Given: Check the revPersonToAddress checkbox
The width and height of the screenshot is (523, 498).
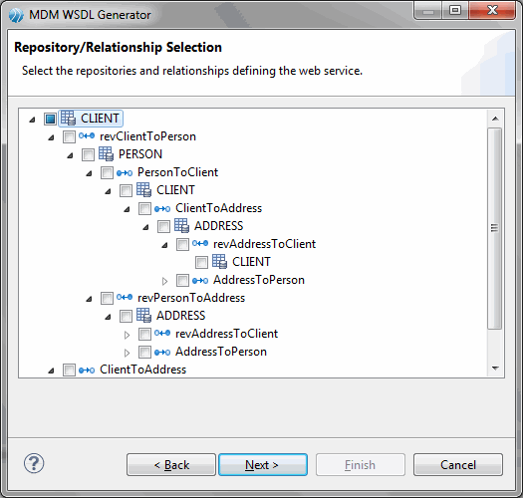Looking at the screenshot, I should click(x=107, y=298).
